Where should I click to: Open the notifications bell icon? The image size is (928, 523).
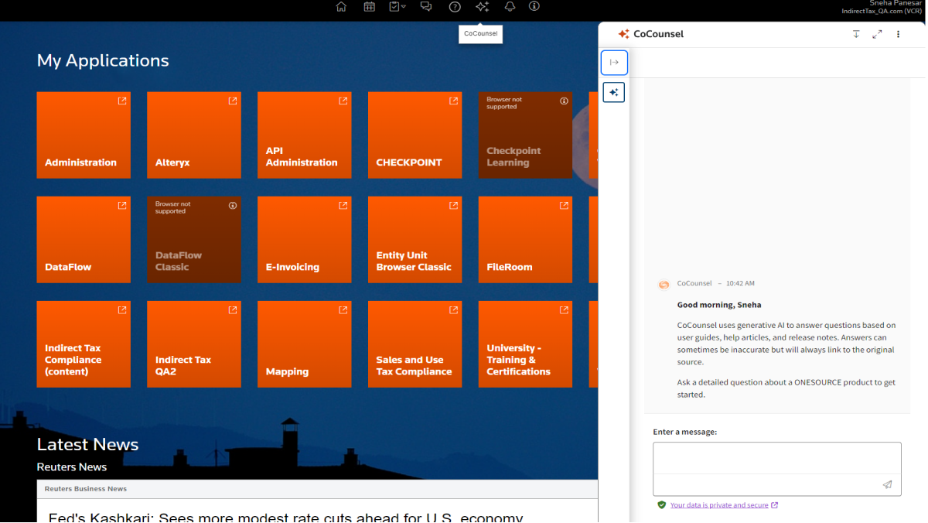[x=510, y=7]
